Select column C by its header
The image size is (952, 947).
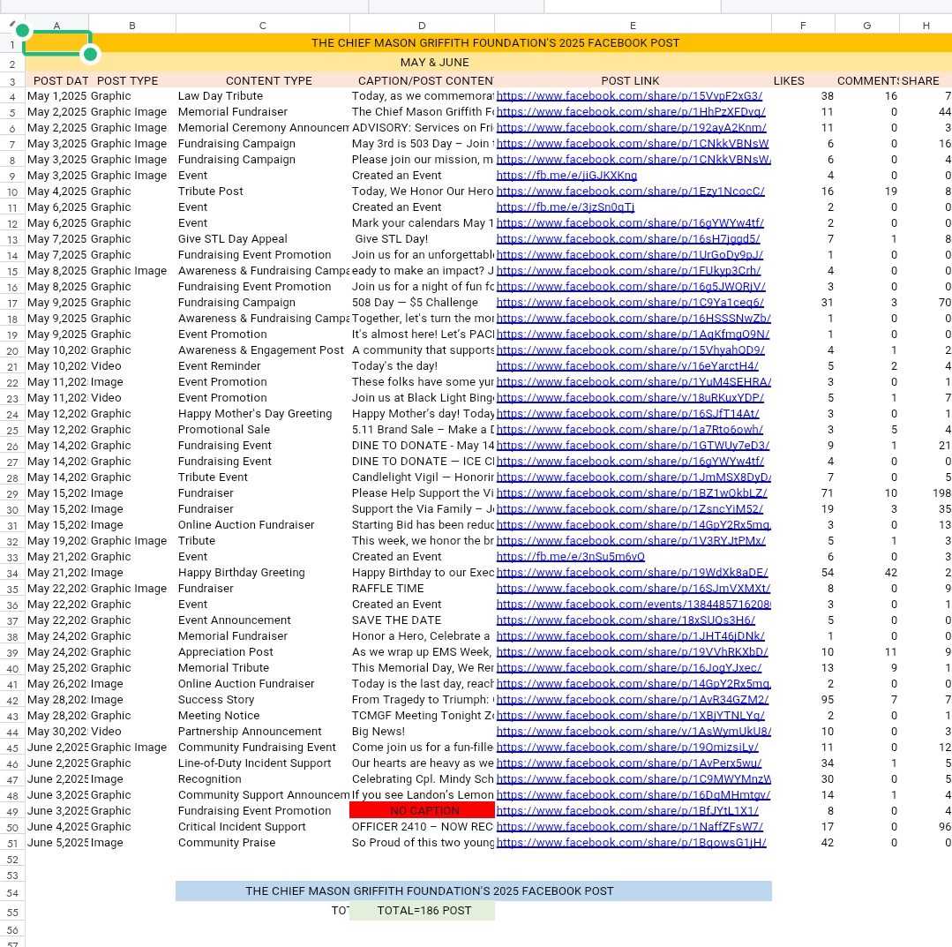point(263,26)
